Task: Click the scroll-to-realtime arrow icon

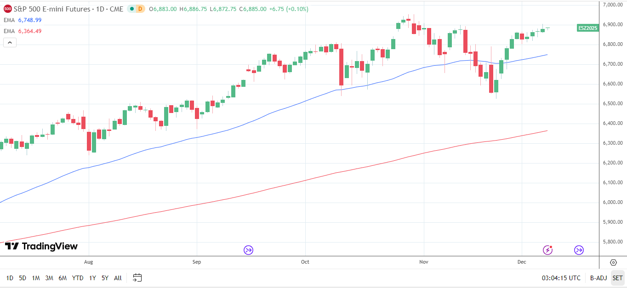Action: tap(578, 250)
